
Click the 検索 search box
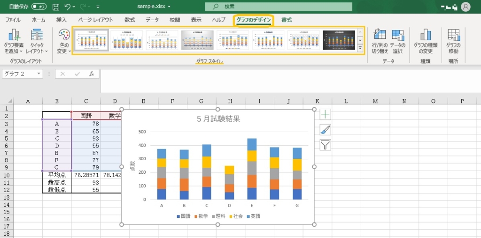(x=279, y=7)
